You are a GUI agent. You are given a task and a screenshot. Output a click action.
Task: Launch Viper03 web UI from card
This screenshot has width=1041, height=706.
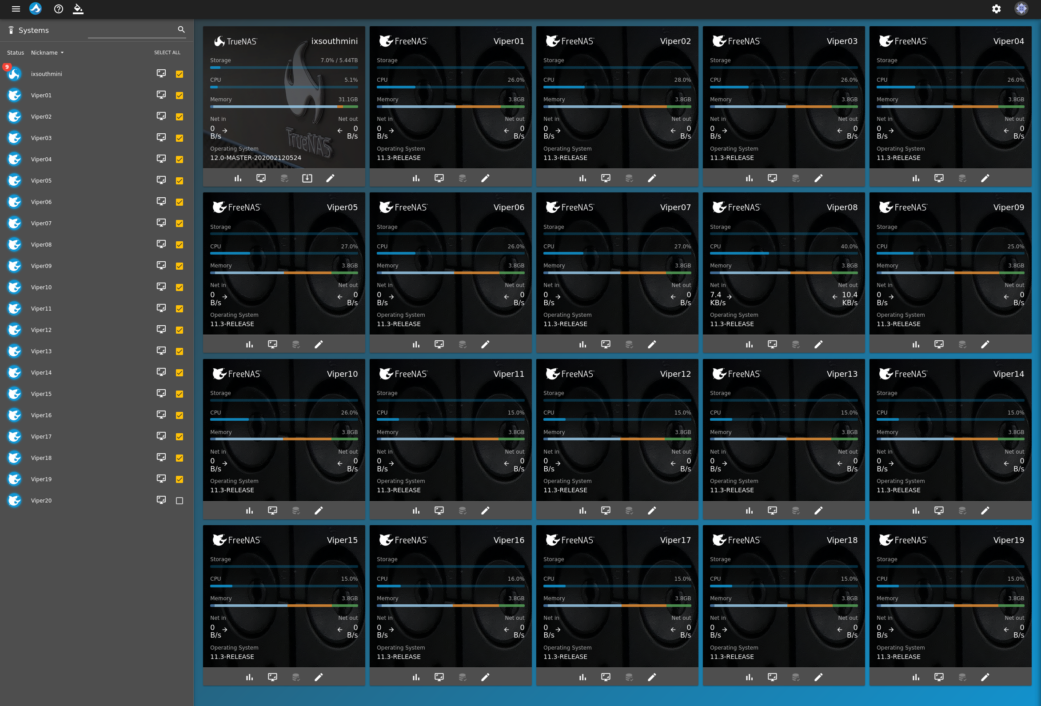coord(773,178)
